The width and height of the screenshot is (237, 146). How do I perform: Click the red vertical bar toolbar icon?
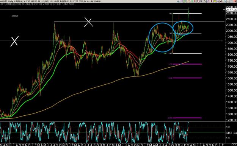(x=195, y=1)
